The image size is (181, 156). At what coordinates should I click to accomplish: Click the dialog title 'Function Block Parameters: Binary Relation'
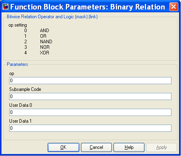point(88,7)
